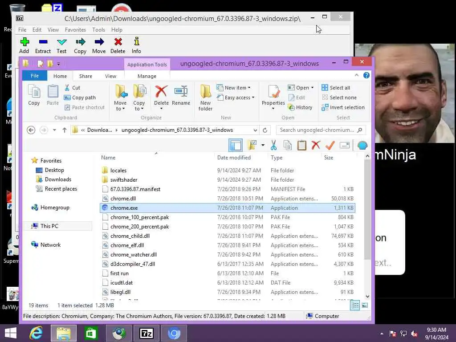The image size is (456, 342).
Task: Click the Search ungoogled-chromium field
Action: [321, 130]
